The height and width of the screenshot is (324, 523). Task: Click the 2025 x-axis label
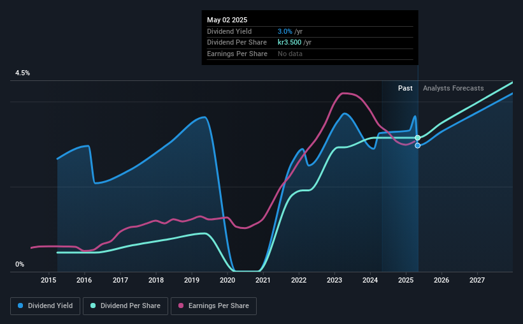(406, 280)
